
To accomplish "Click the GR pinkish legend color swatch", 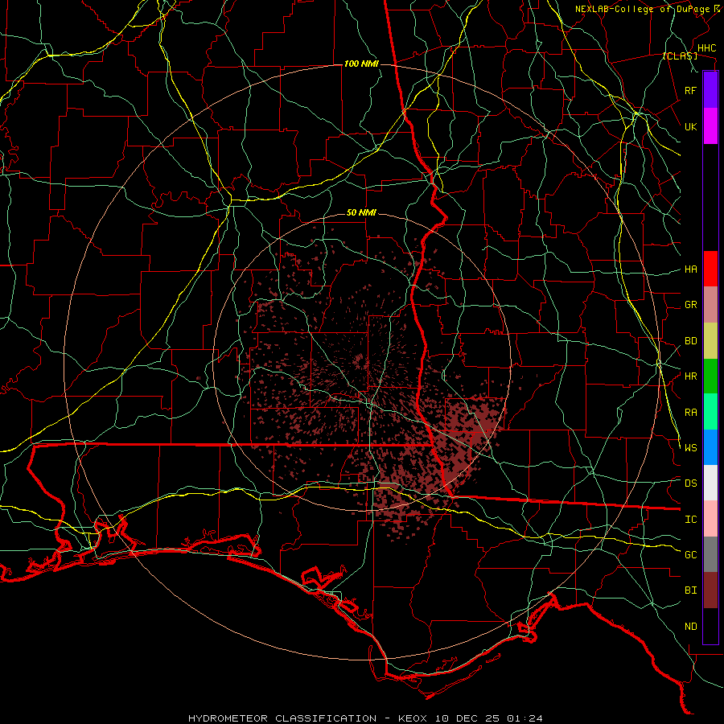I will click(x=710, y=305).
